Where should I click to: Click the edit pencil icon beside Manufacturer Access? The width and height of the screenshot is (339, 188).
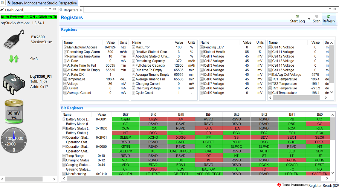pyautogui.click(x=65, y=47)
